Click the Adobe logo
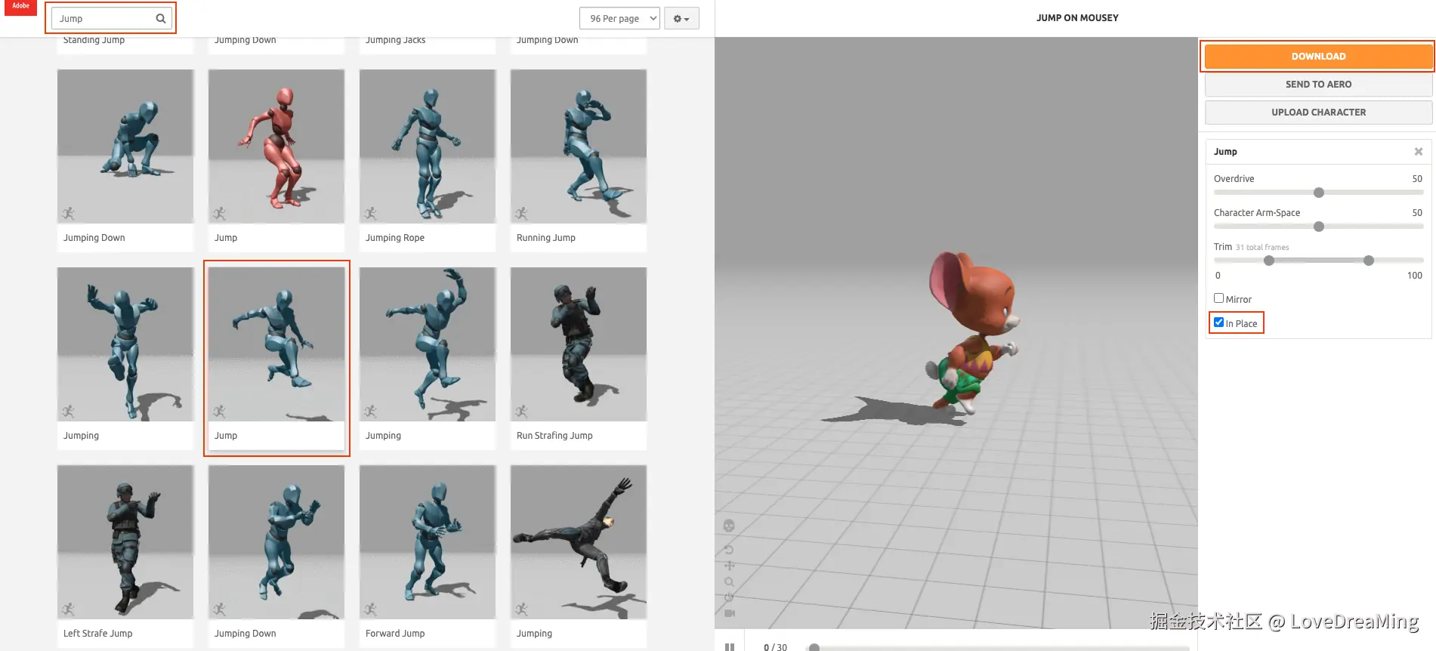This screenshot has width=1436, height=651. tap(20, 8)
